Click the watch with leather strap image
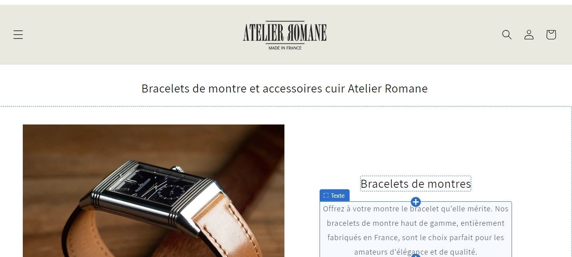This screenshot has height=257, width=572. tap(154, 191)
